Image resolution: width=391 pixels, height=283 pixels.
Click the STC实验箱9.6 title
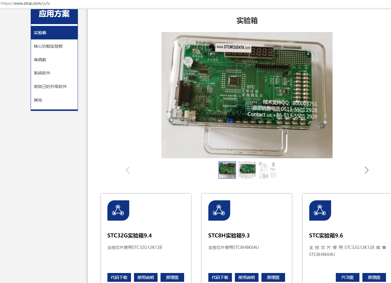pyautogui.click(x=326, y=236)
